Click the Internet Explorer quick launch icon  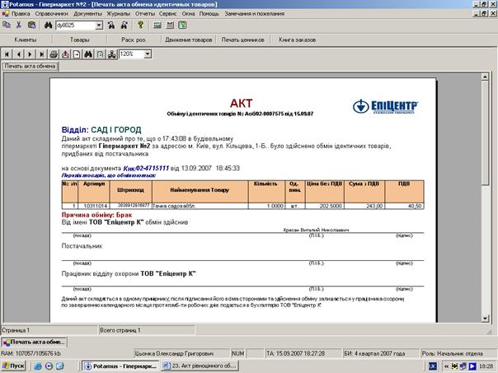[x=38, y=366]
